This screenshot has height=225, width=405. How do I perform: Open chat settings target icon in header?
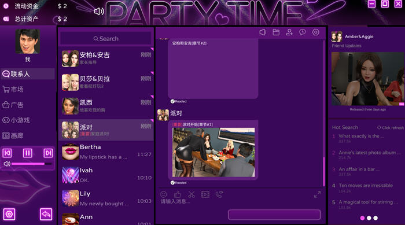316,32
